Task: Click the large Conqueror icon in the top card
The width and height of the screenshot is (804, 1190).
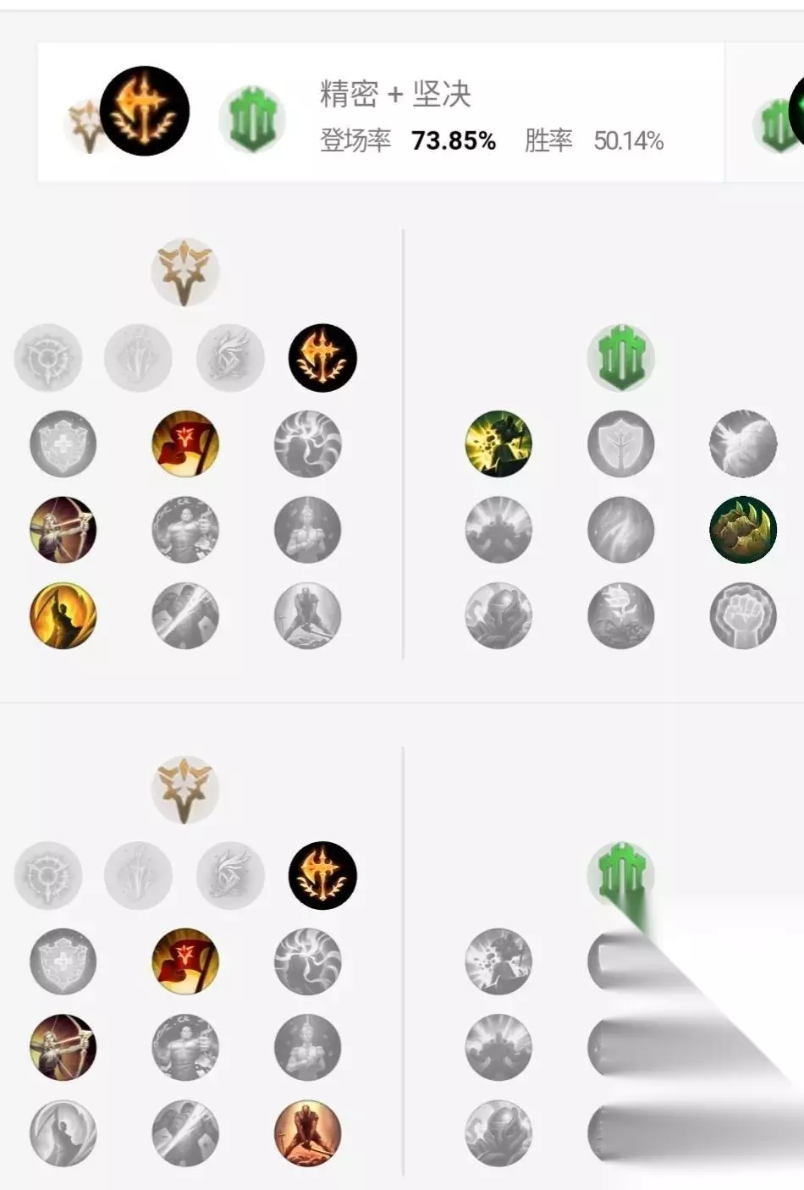Action: (145, 111)
